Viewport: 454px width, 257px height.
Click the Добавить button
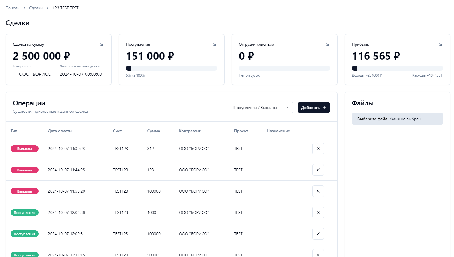(314, 108)
